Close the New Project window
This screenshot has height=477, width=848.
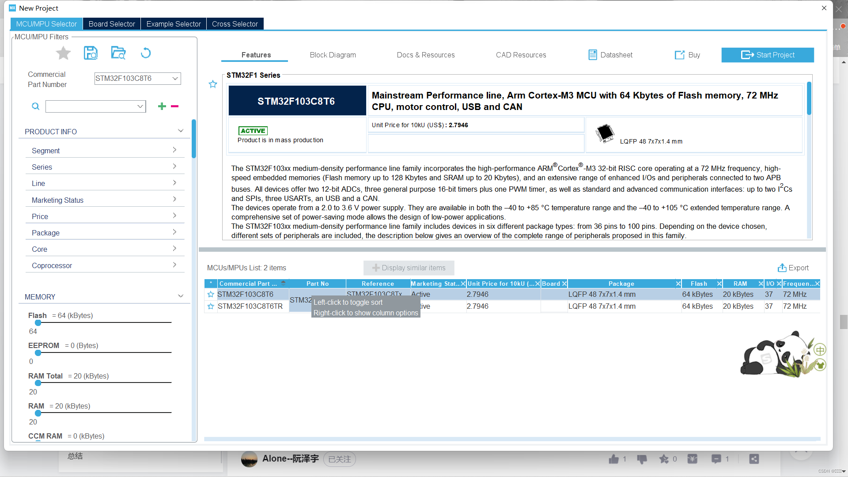tap(824, 8)
